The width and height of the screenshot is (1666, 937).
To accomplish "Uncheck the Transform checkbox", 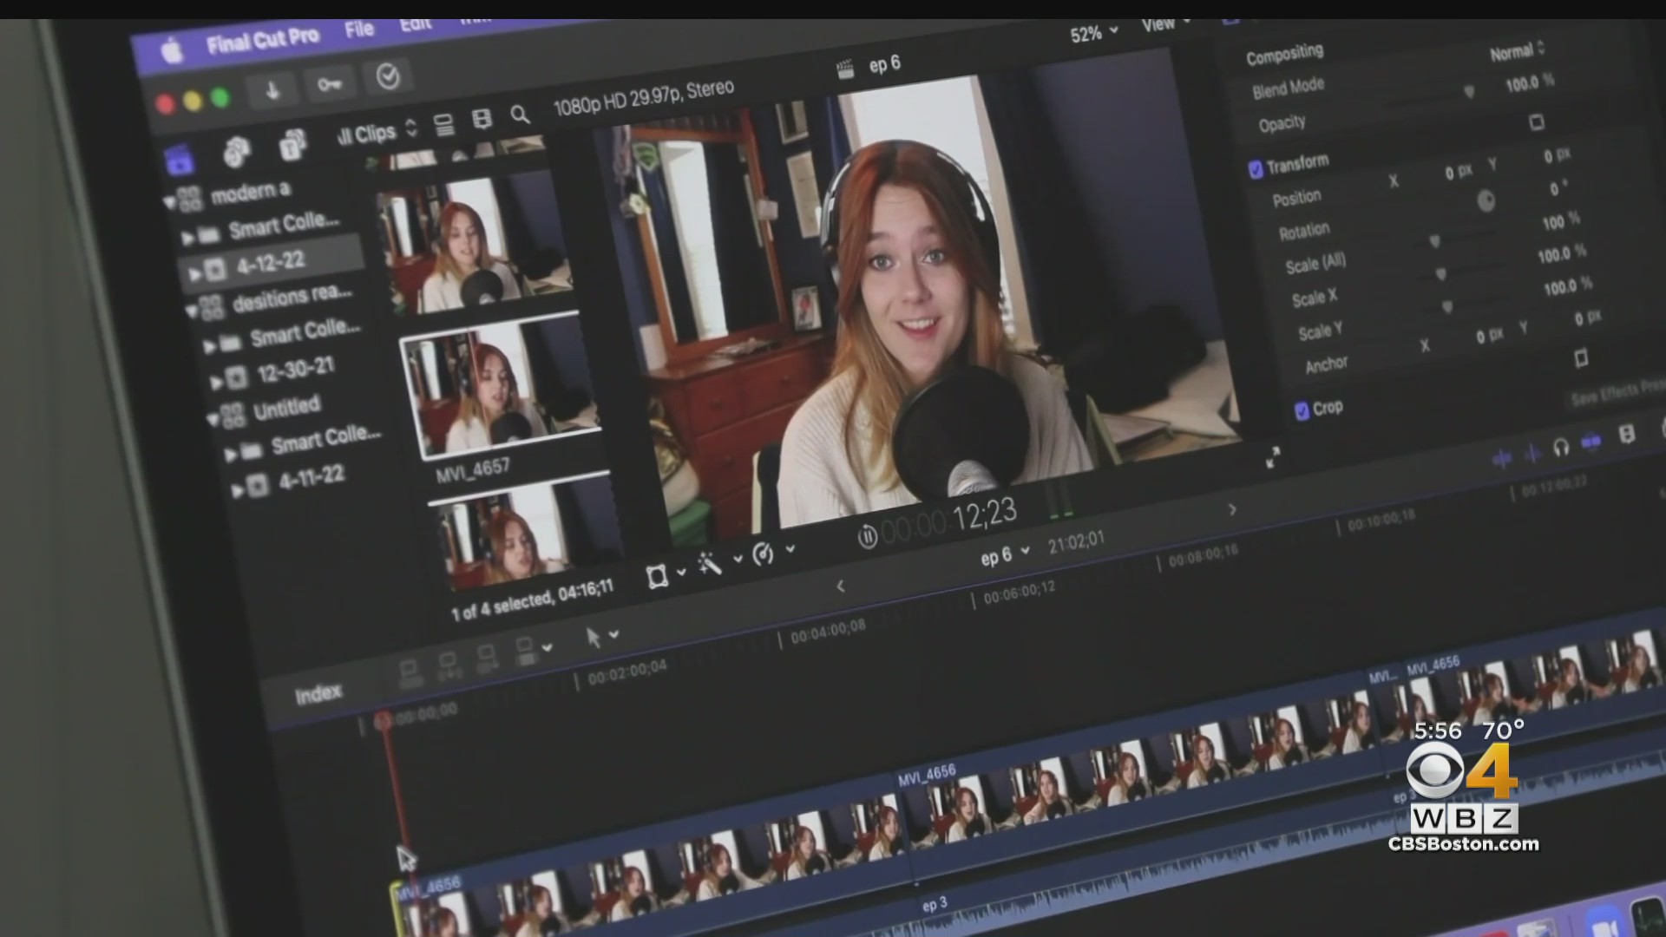I will click(1255, 169).
